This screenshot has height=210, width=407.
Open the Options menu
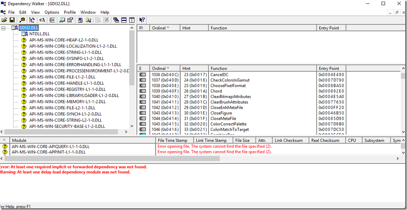(52, 12)
